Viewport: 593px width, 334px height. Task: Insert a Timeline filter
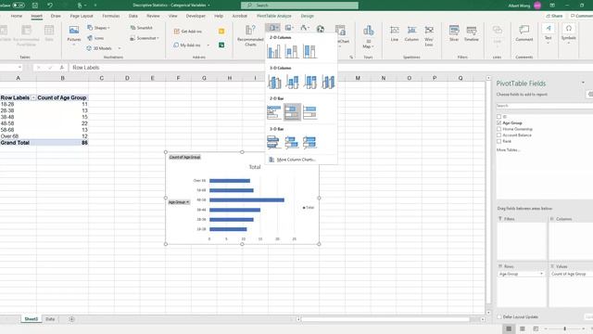(x=472, y=33)
